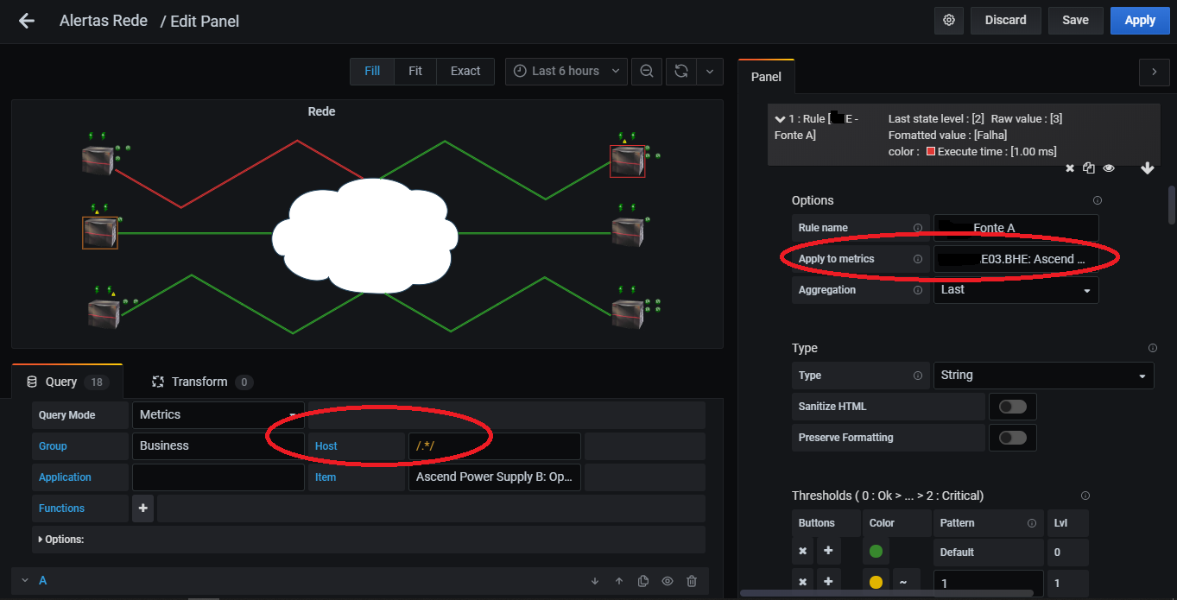Enable Preserve Formatting toggle
This screenshot has height=600, width=1177.
(1012, 437)
